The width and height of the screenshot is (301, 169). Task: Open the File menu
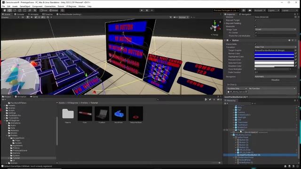pos(3,6)
